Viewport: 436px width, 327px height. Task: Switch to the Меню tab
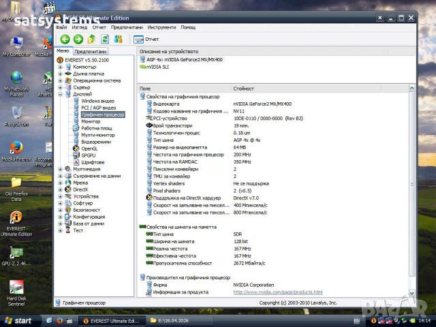tap(63, 51)
